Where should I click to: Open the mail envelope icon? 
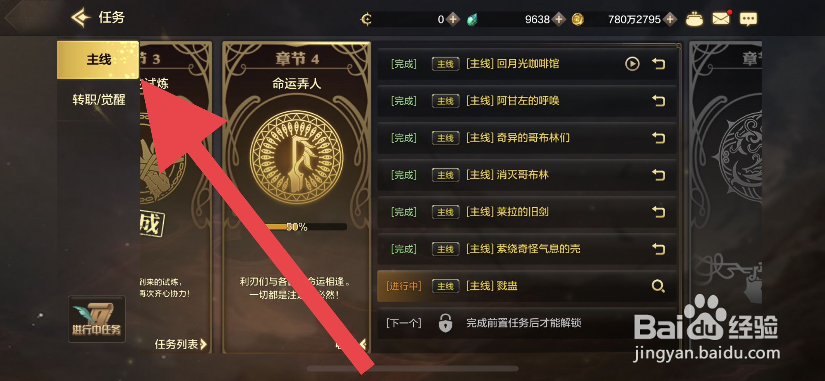pos(721,18)
